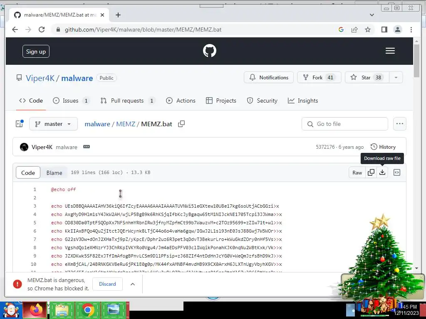Close the MEMZ.bat browser tab
Image resolution: width=426 pixels, height=319 pixels.
pos(102,15)
